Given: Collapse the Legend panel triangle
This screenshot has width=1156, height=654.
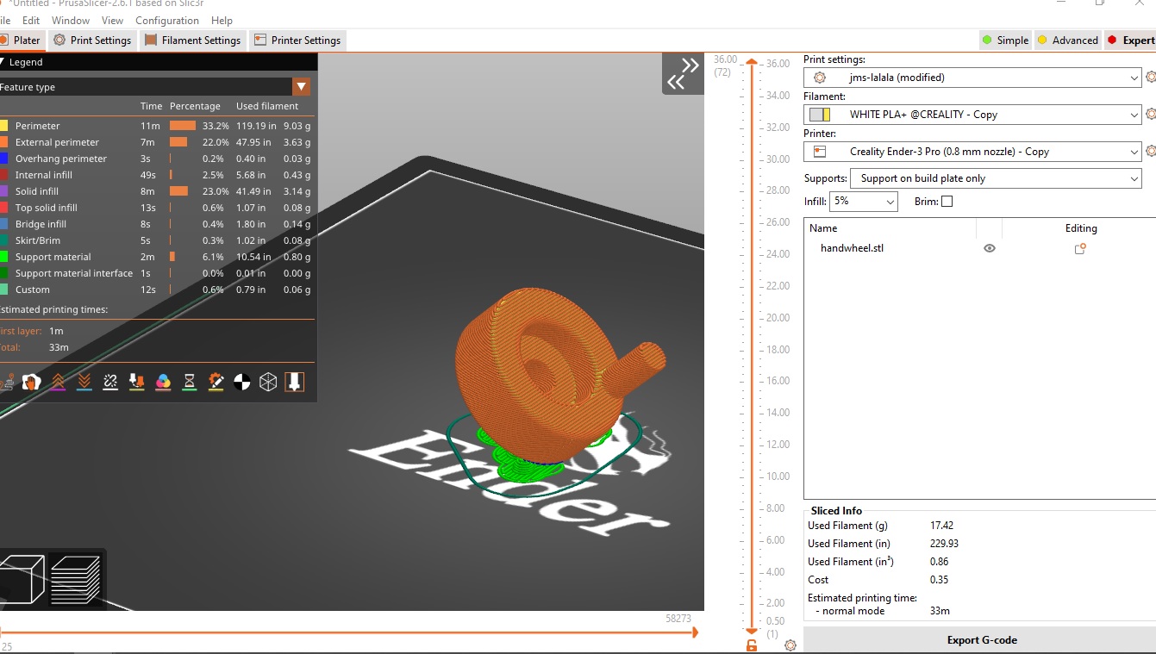Looking at the screenshot, I should coord(3,62).
